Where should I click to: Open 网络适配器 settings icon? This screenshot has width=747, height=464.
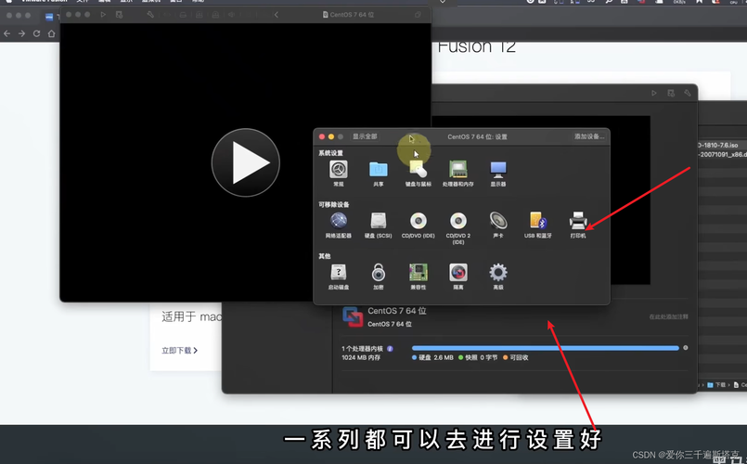[x=339, y=221]
